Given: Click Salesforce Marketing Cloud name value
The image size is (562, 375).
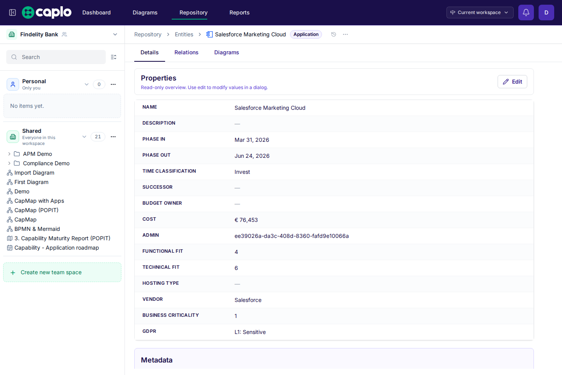Looking at the screenshot, I should (270, 108).
